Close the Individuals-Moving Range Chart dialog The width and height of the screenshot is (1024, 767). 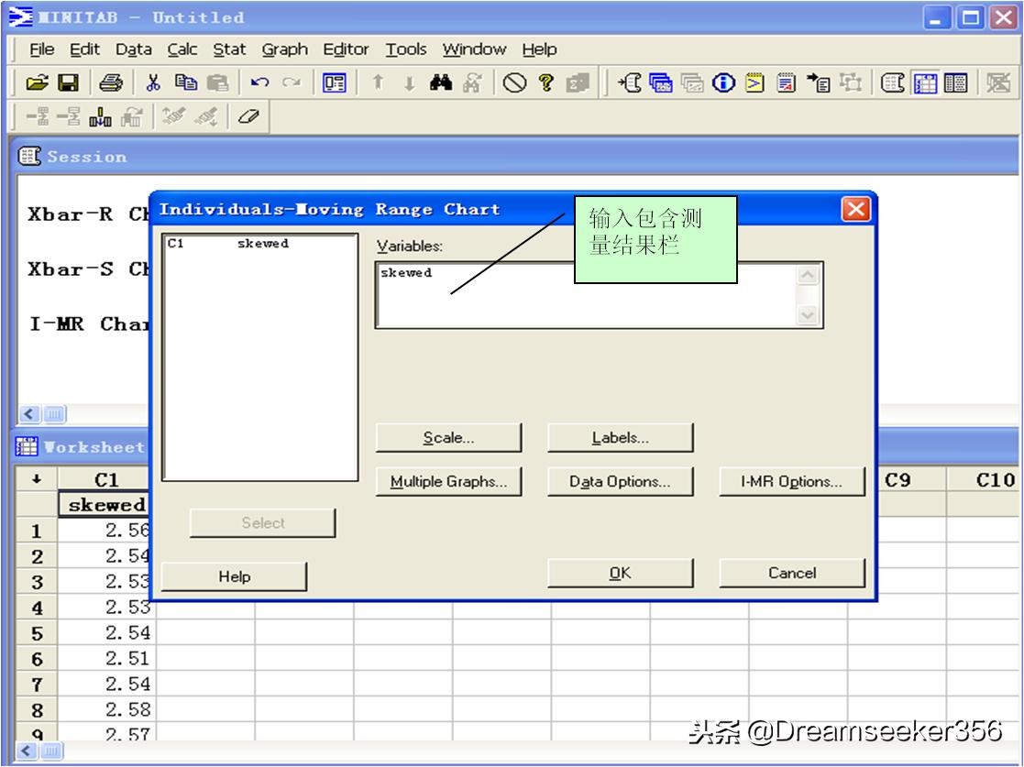coord(855,210)
